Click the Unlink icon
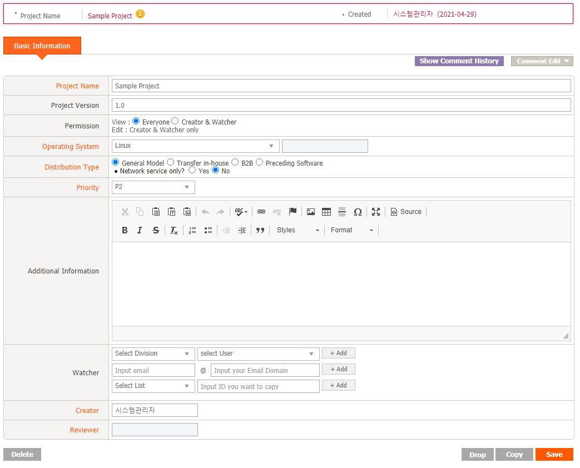Screen dimensions: 580x468 [277, 212]
